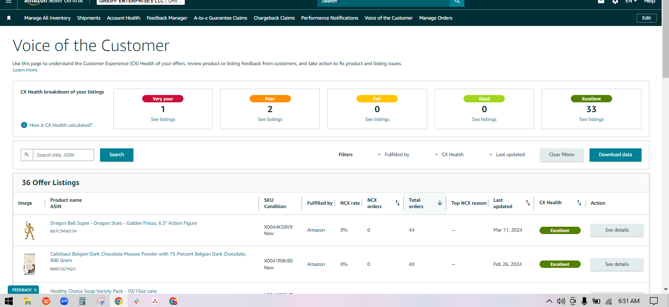Open A-to-z Guarantee Claims
The height and width of the screenshot is (307, 669).
tap(221, 18)
